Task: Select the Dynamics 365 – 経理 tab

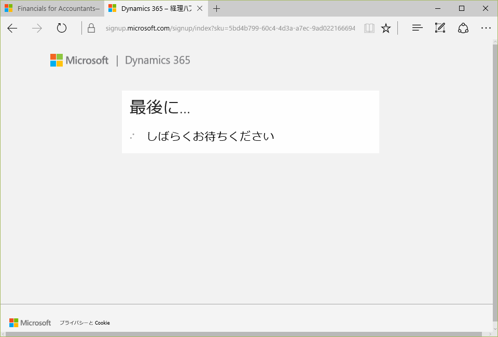Action: click(156, 9)
